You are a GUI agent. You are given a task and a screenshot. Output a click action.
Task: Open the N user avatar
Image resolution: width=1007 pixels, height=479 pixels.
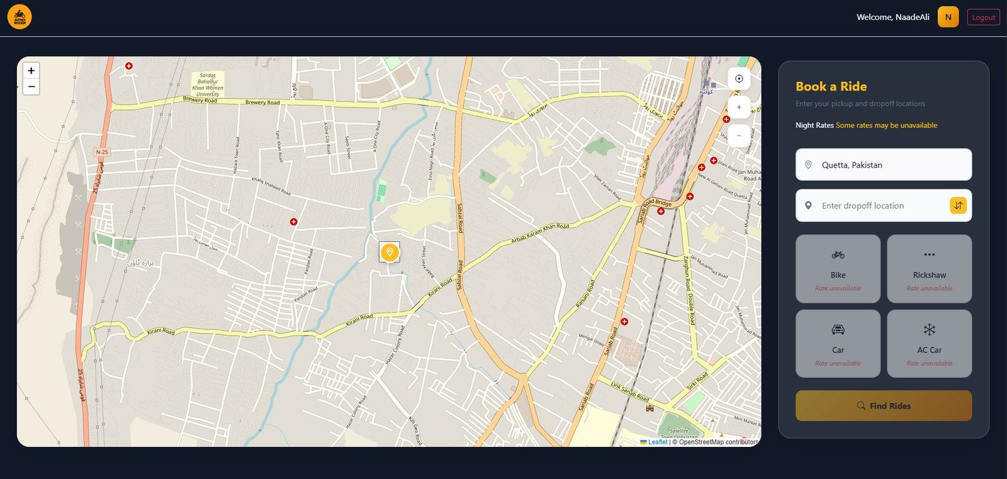[x=948, y=17]
